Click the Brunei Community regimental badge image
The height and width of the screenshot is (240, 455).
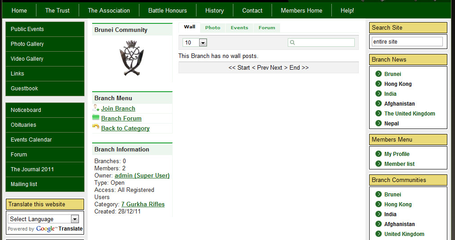131,58
